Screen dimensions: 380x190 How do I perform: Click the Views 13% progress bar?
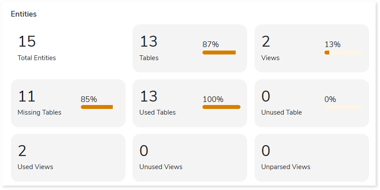click(343, 53)
